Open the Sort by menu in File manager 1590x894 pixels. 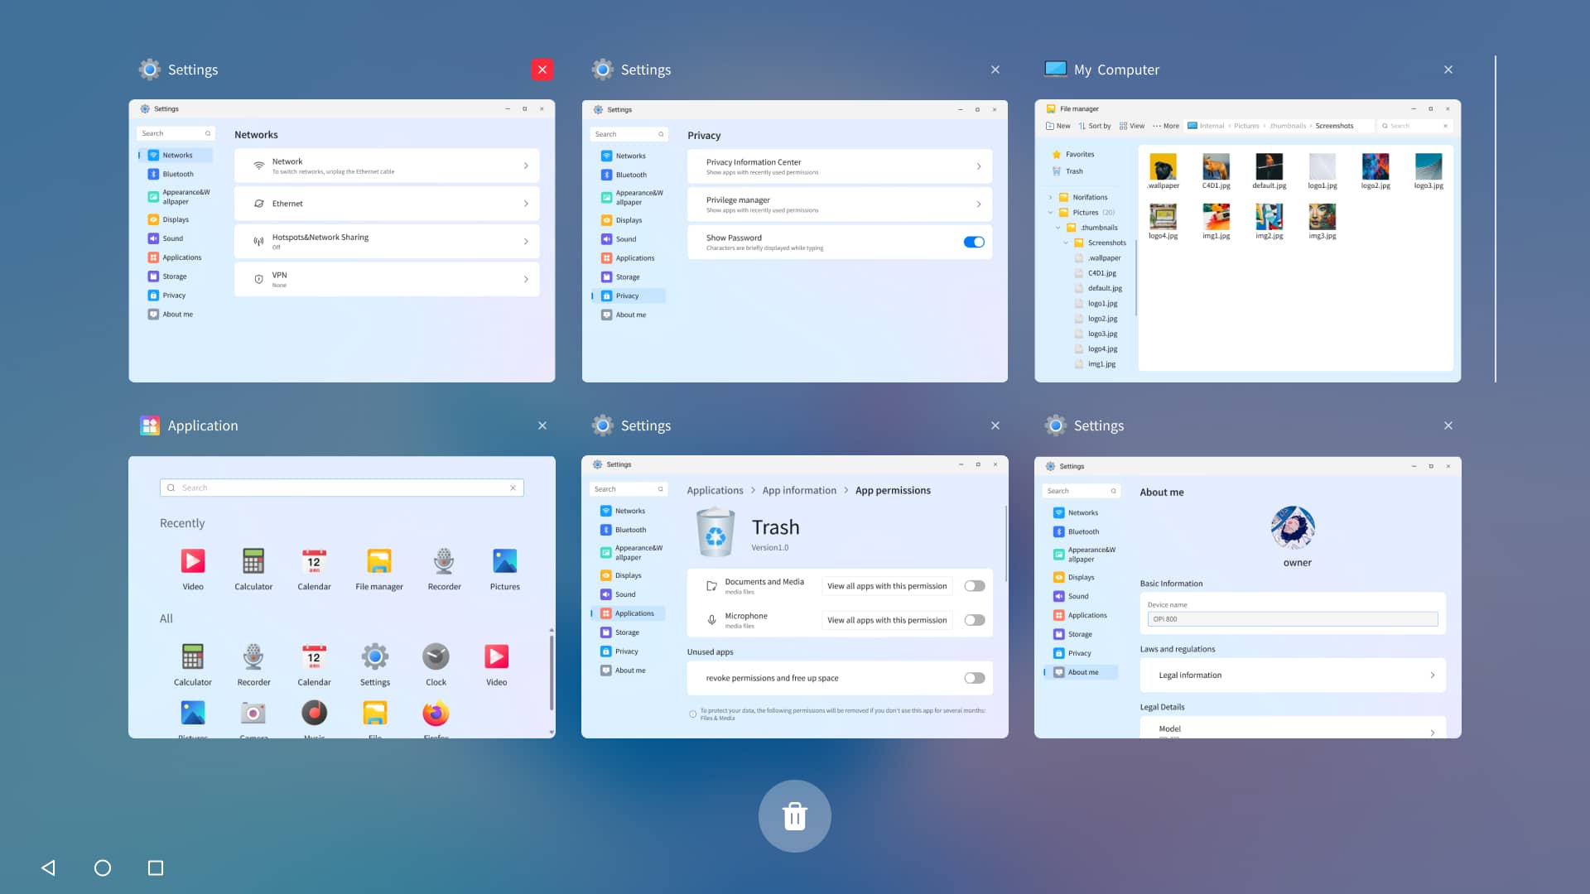pos(1095,126)
